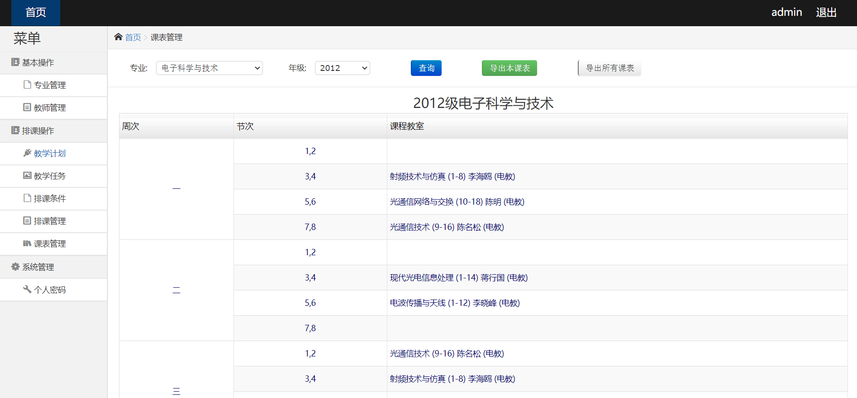The image size is (857, 398).
Task: Click 光通信网络与交换 (10-18) 陈明 entry
Action: click(457, 202)
